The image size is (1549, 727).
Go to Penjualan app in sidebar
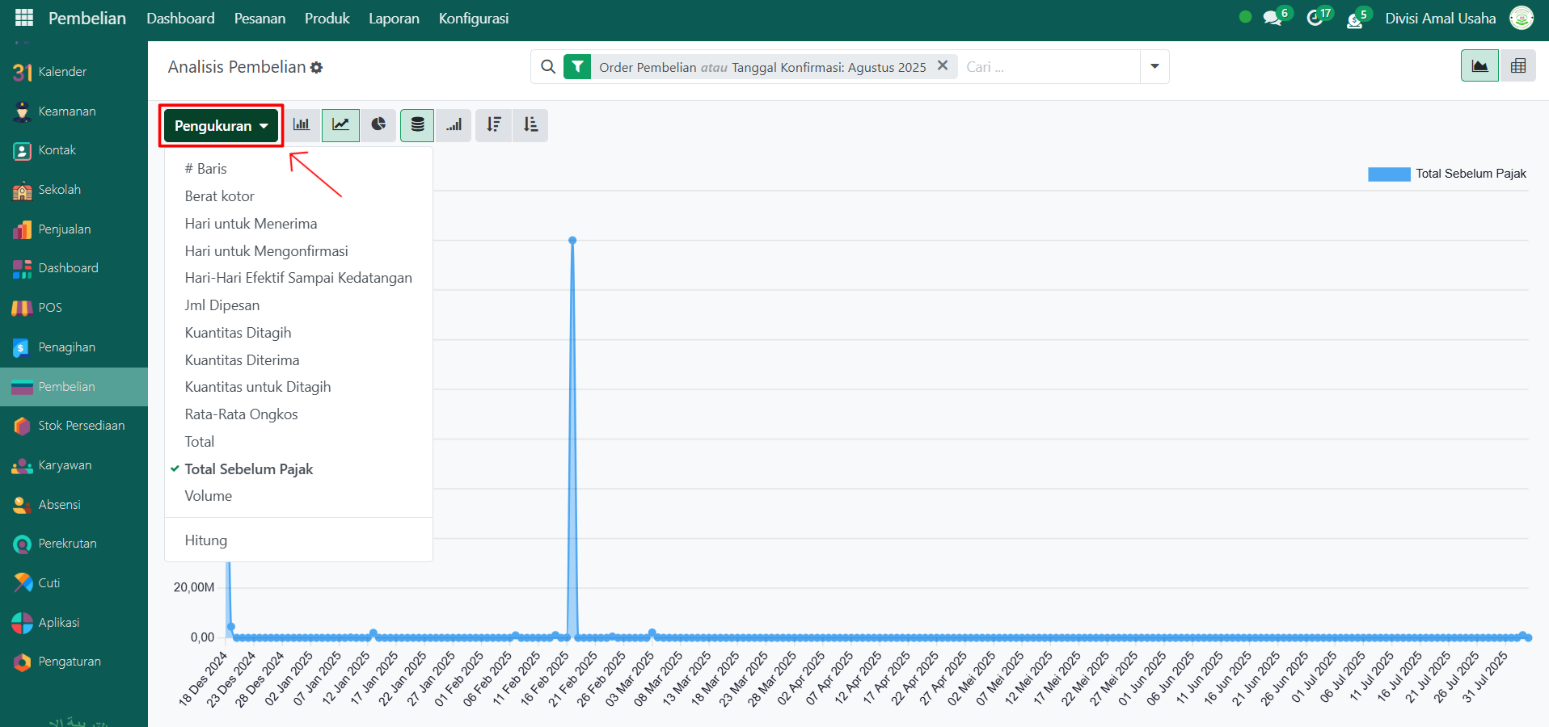tap(64, 229)
